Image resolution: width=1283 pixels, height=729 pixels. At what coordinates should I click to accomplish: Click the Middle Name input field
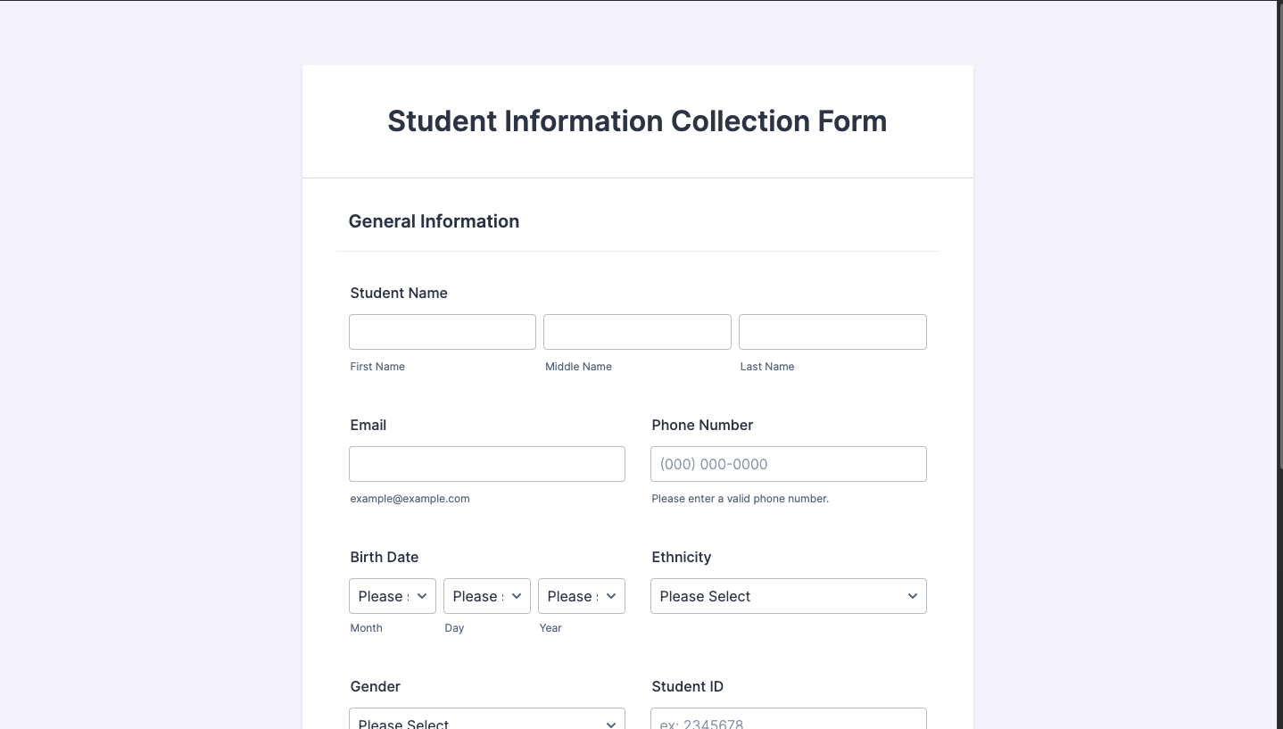(x=637, y=332)
